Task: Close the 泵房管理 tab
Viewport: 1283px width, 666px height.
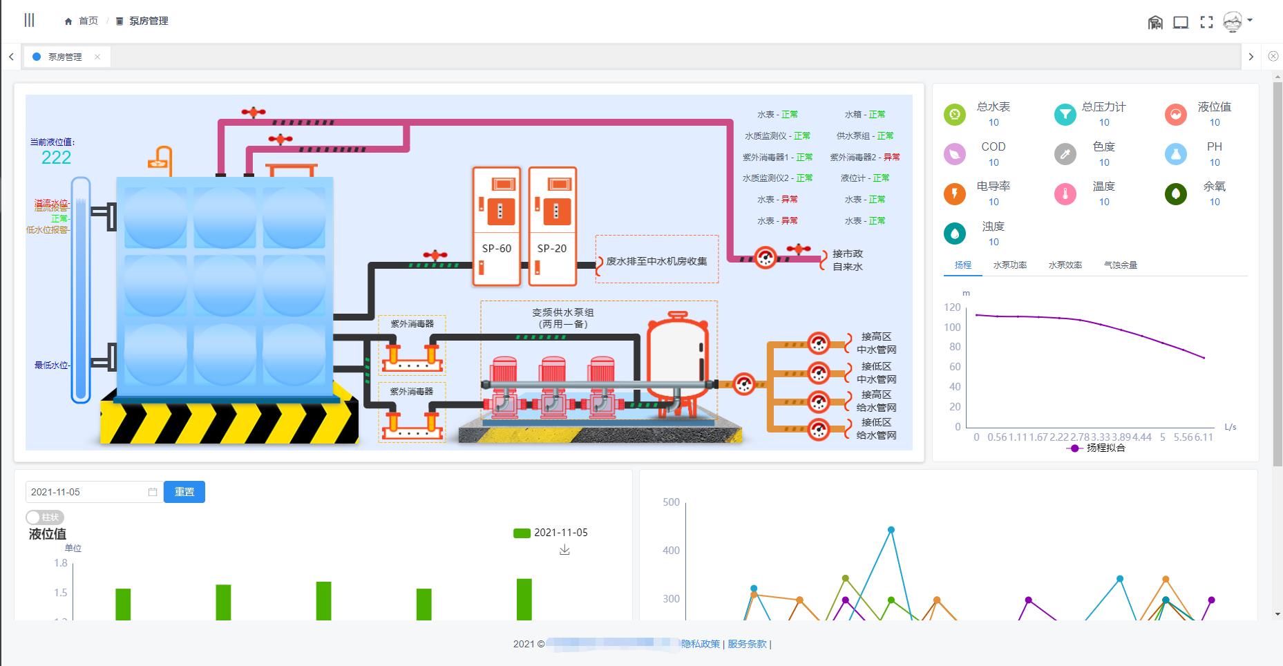Action: pos(97,57)
